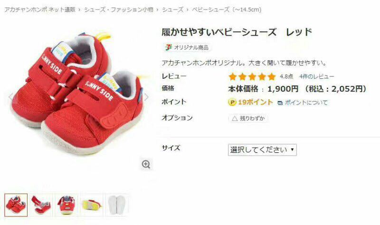Click the triangle 残りわずか stock badge
This screenshot has height=225, width=380.
248,119
